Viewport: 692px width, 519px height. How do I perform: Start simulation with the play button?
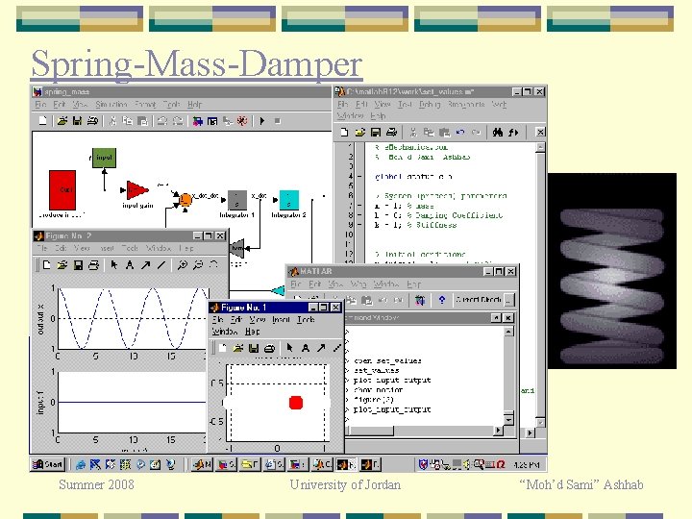262,120
